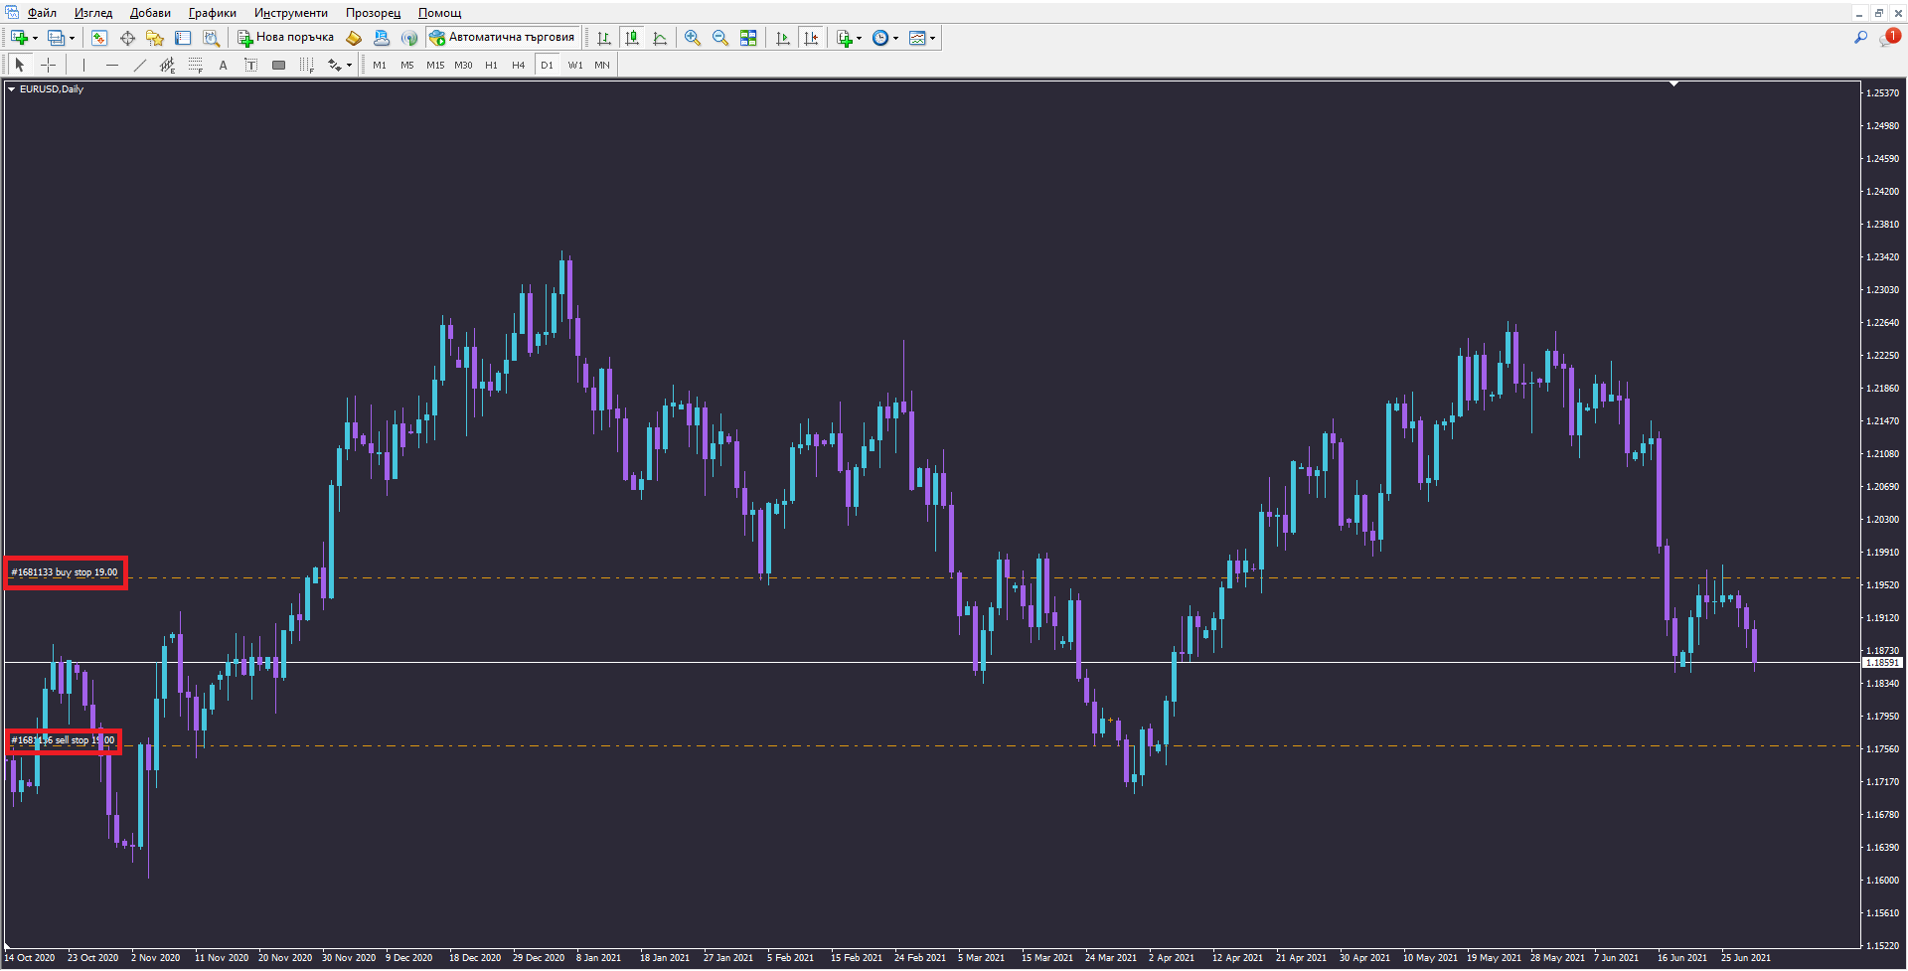The width and height of the screenshot is (1908, 971).
Task: Switch to the H4 timeframe
Action: [519, 65]
